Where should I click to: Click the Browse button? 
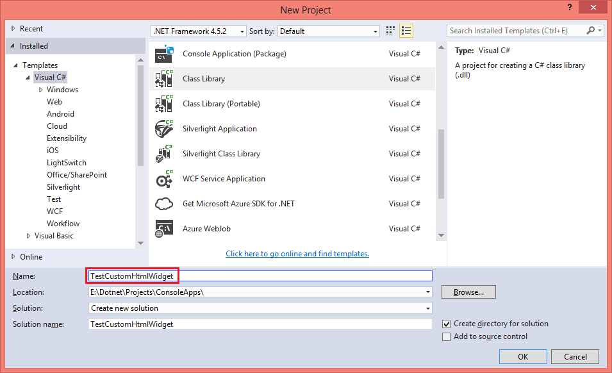468,292
